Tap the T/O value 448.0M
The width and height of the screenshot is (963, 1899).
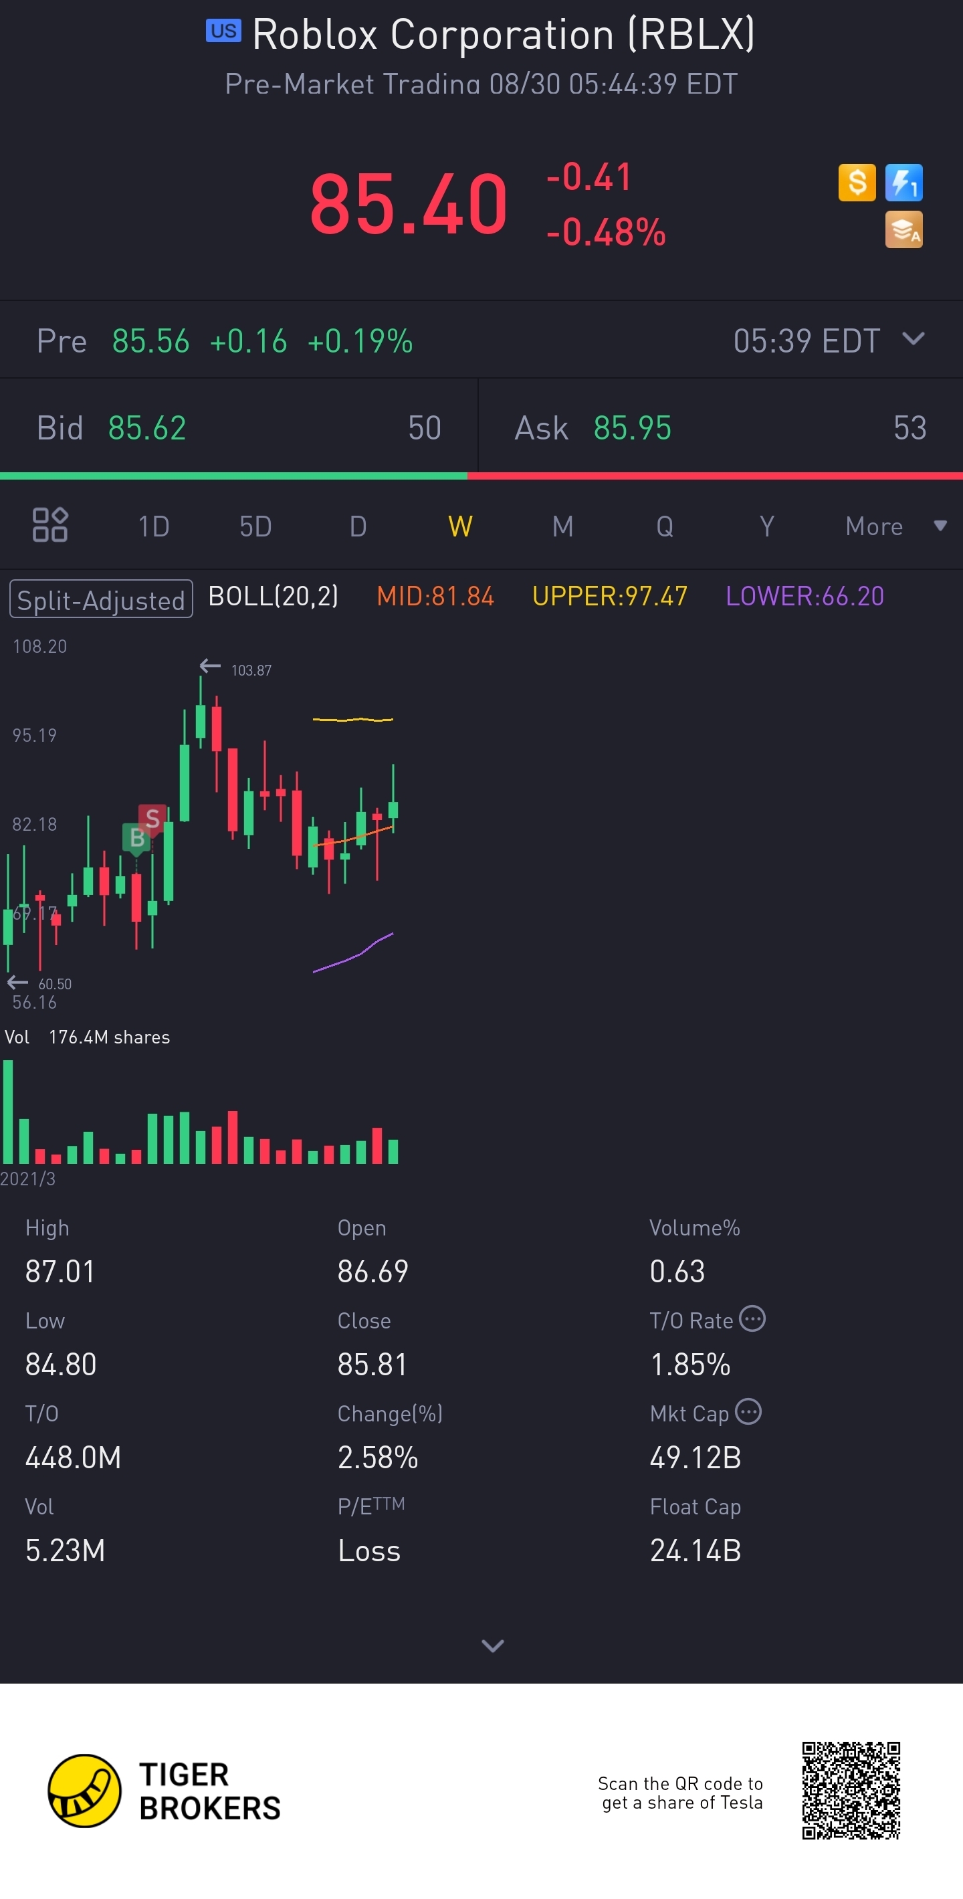point(73,1458)
